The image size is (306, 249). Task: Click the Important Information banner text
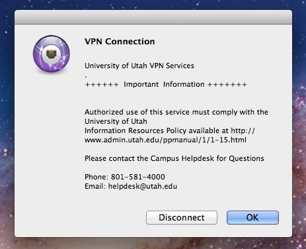164,84
